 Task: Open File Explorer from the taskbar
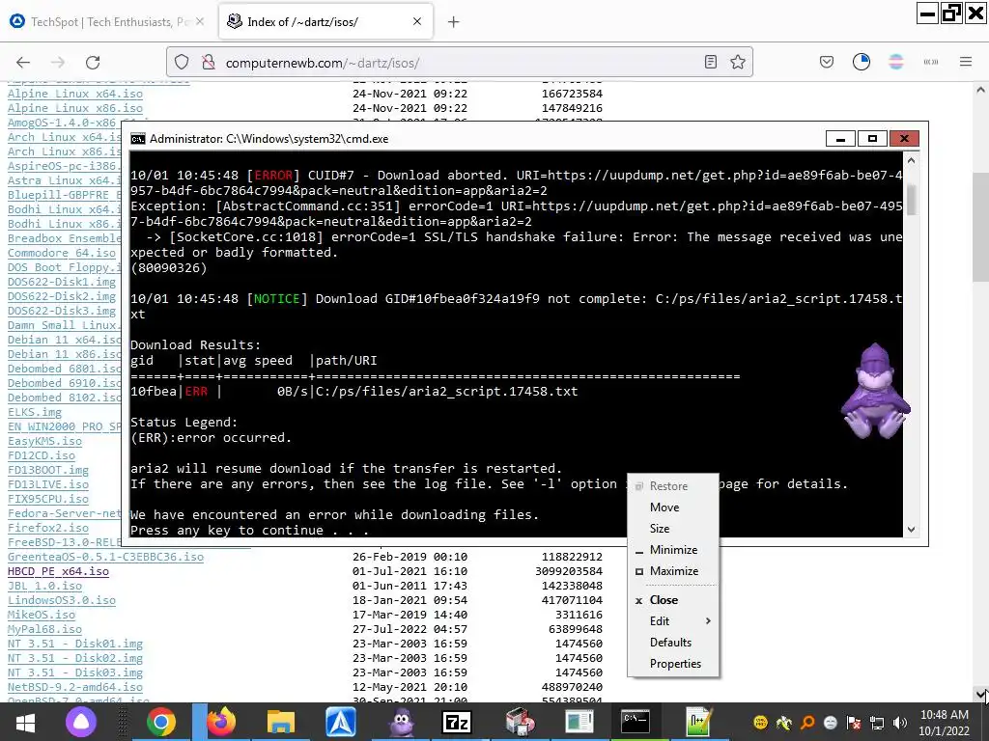click(281, 723)
